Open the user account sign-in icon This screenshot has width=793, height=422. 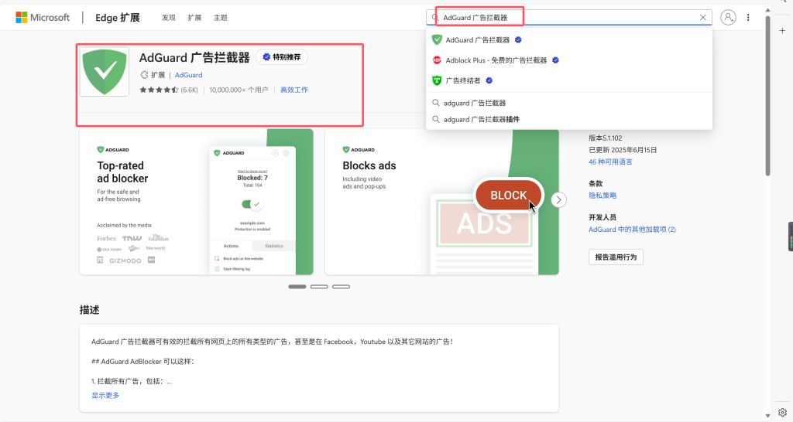tap(728, 18)
